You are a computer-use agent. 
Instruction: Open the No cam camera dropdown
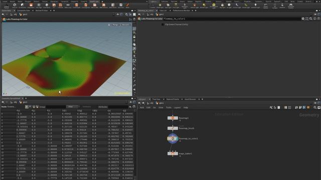pyautogui.click(x=126, y=24)
